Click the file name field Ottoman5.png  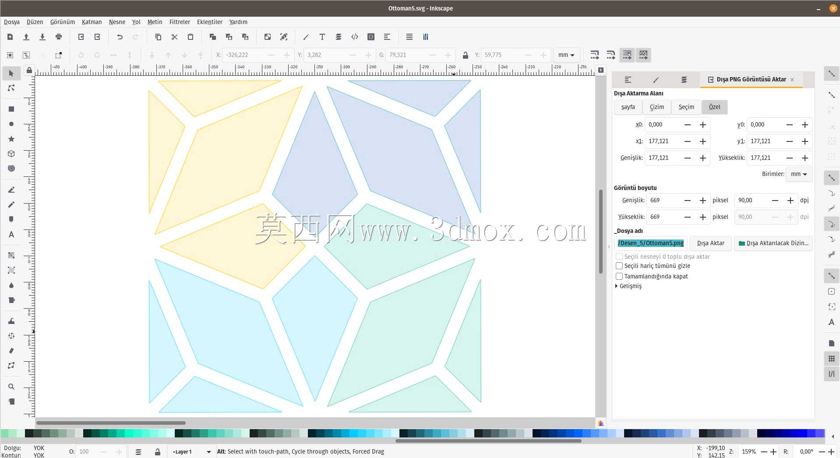point(651,243)
